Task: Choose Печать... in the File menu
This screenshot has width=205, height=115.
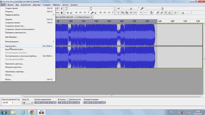Action: coord(28,75)
